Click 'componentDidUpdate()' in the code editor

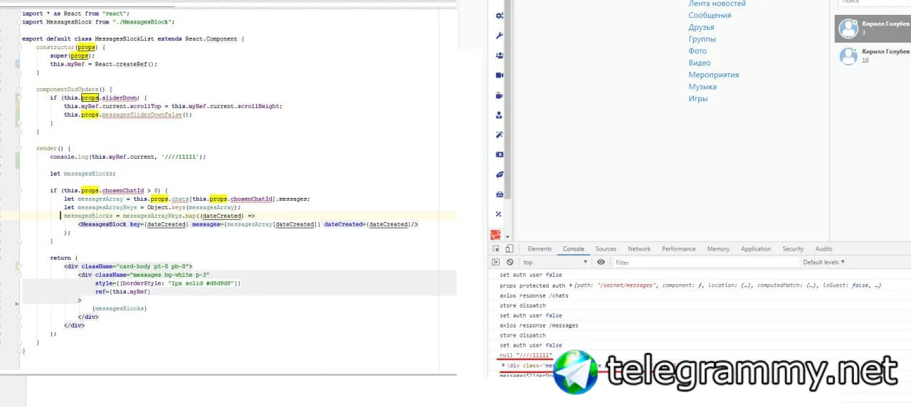pos(74,89)
